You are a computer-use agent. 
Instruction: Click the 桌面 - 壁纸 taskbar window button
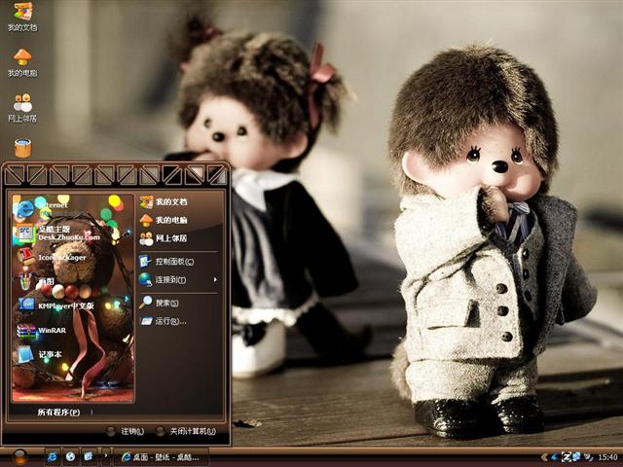161,456
